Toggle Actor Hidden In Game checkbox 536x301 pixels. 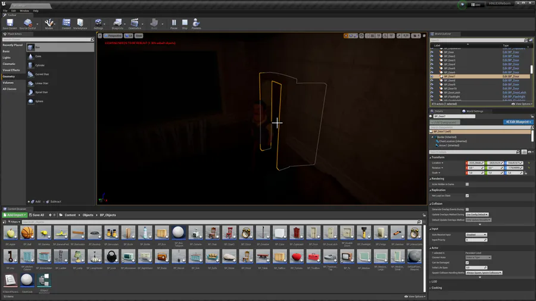(467, 184)
